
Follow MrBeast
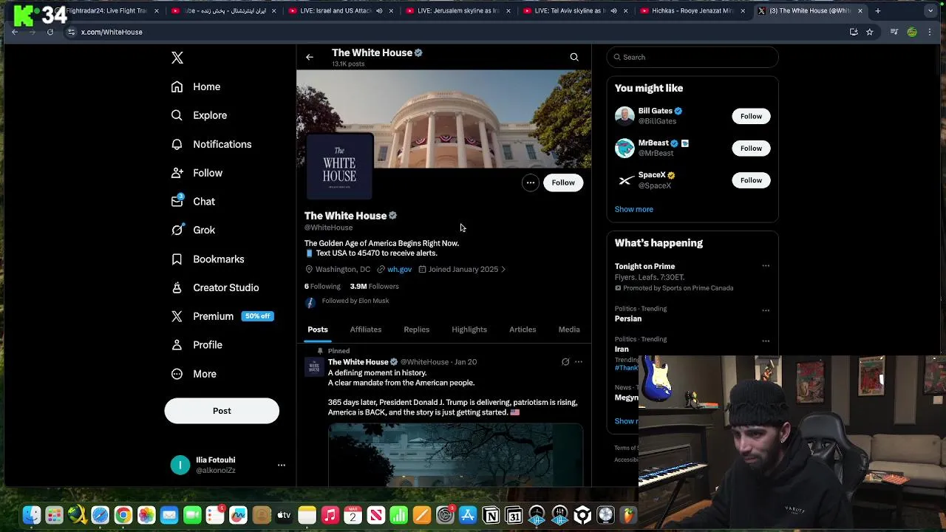[751, 149]
